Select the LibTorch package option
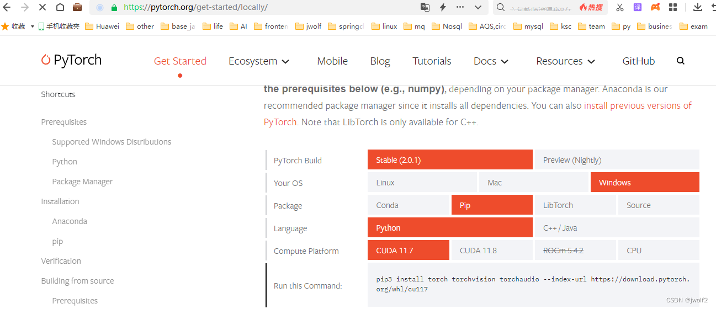Image resolution: width=716 pixels, height=309 pixels. click(x=575, y=205)
